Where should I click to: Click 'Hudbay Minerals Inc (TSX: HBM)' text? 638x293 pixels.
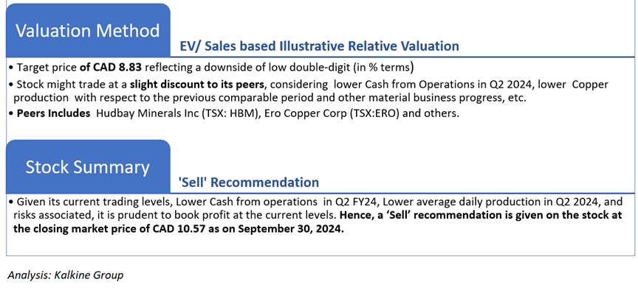(x=178, y=113)
